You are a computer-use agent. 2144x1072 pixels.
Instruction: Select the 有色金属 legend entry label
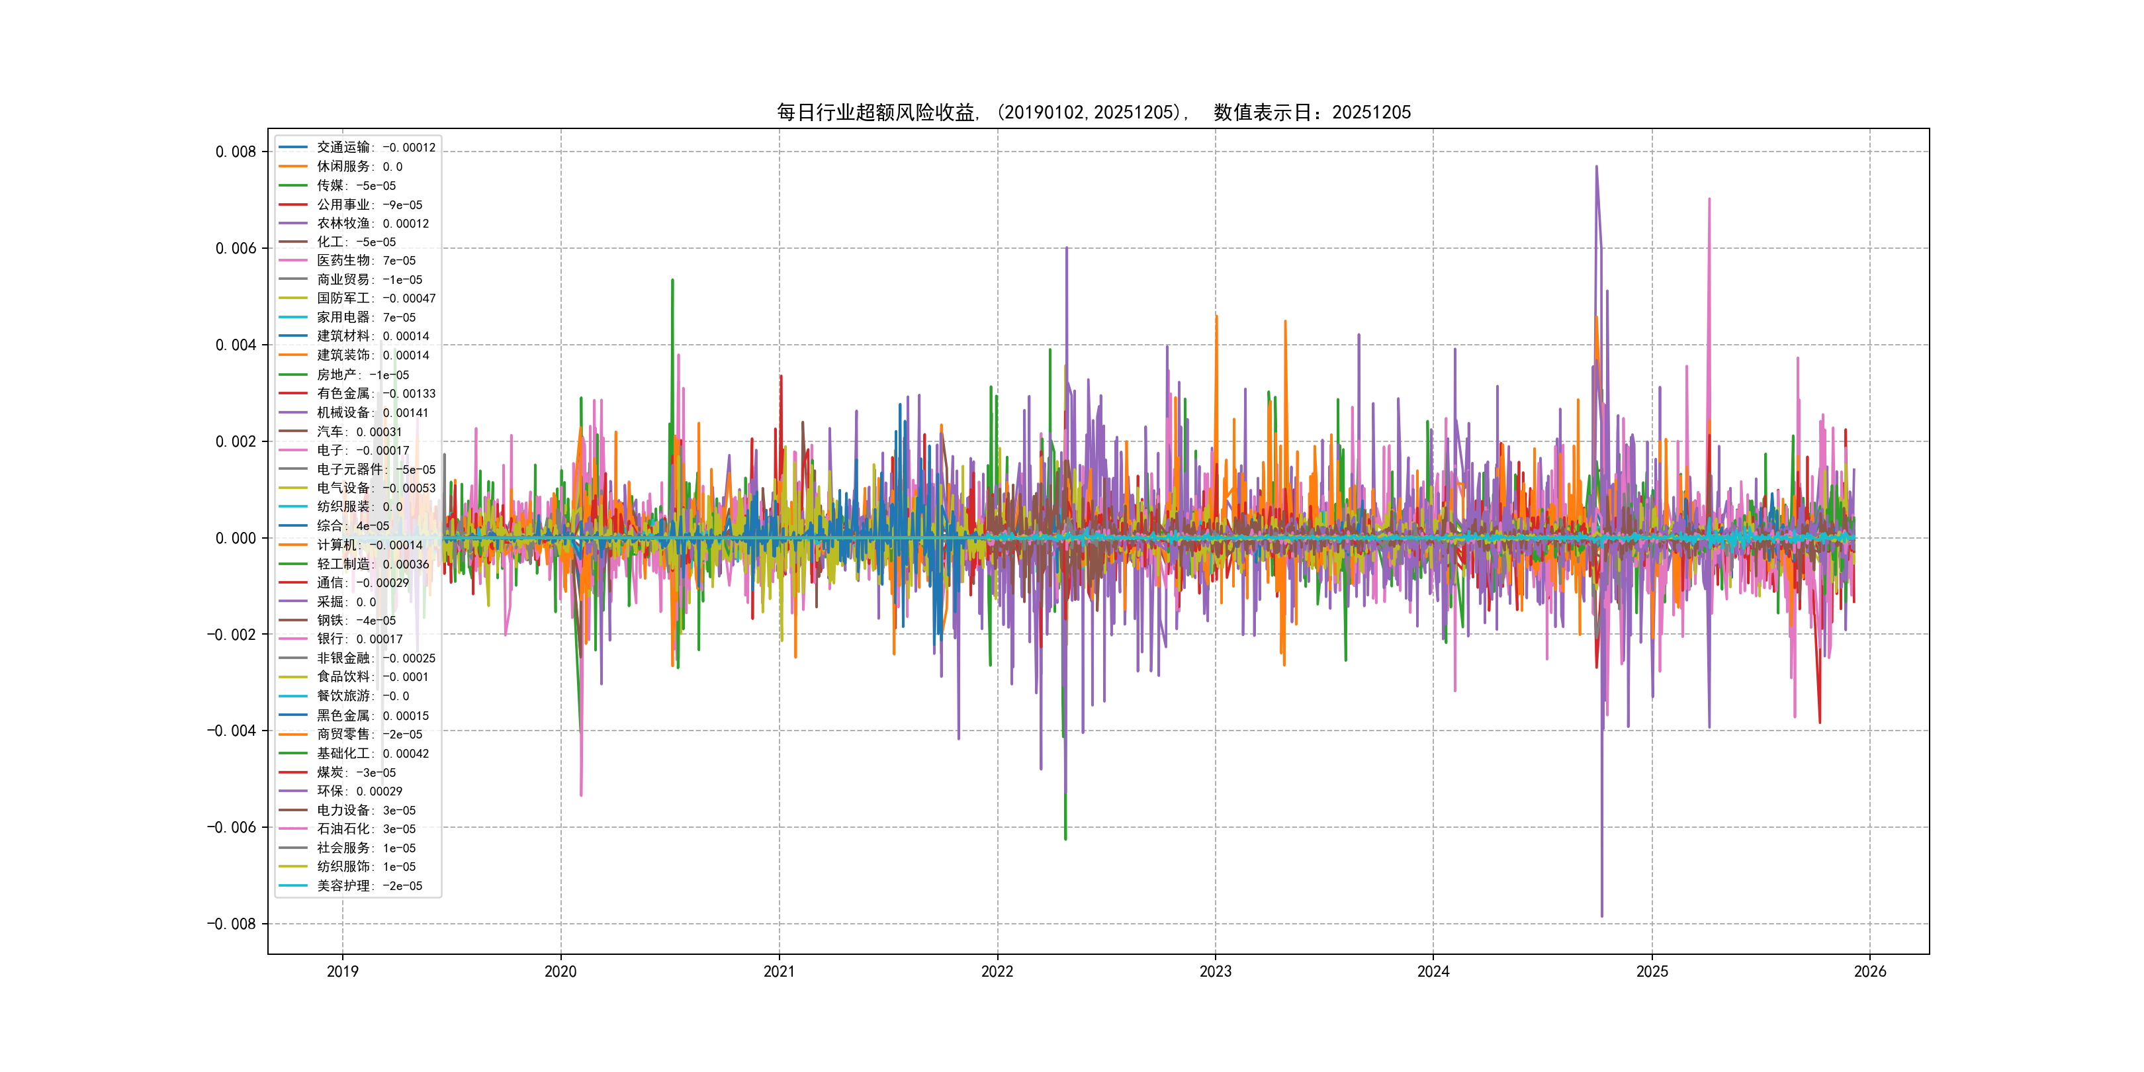(x=375, y=394)
